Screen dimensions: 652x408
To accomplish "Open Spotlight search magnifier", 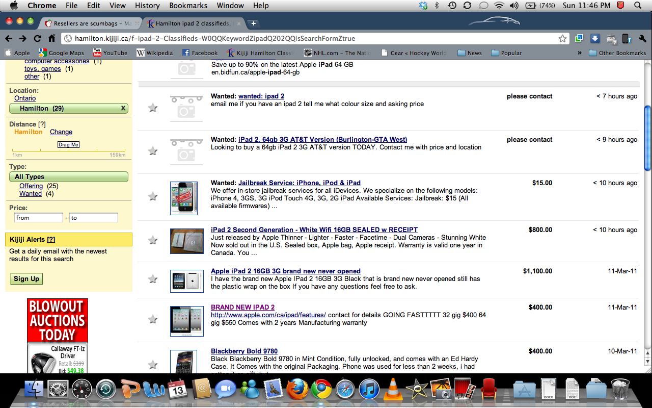I will pos(638,6).
